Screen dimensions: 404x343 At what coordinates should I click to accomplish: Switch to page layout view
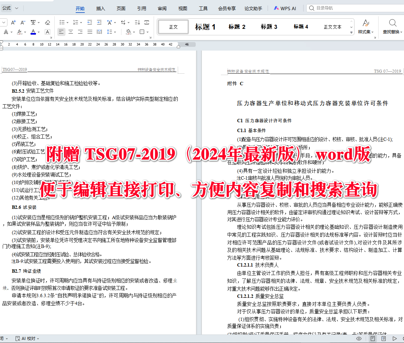point(372,339)
